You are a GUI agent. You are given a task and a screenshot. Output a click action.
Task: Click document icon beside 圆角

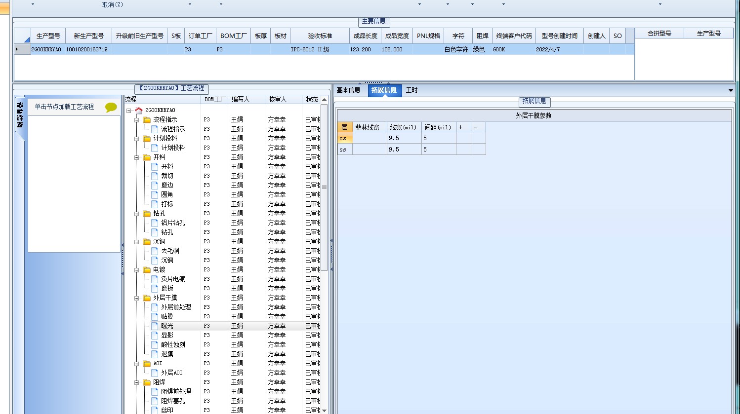click(x=155, y=194)
